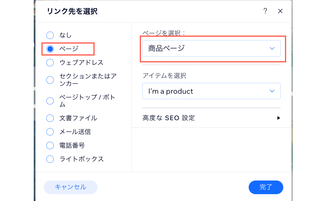Image resolution: width=335 pixels, height=201 pixels.
Task: Expand 高度な SEO 設定 section
Action: point(169,118)
